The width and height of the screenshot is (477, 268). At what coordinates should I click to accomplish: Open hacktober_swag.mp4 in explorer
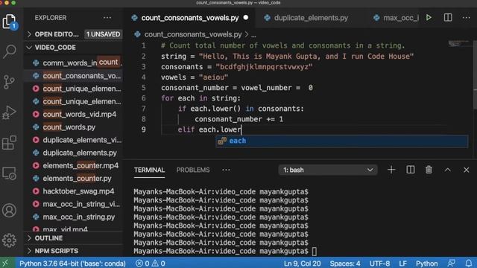(74, 191)
